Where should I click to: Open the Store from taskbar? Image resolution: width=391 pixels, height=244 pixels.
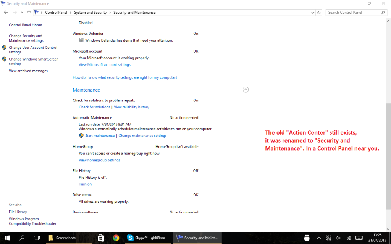[x=101, y=238]
